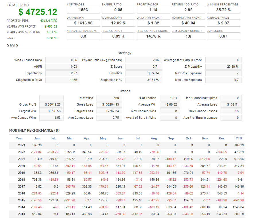Click the R Expectancy value 0.09 R
253x222 pixels.
[x=118, y=36]
